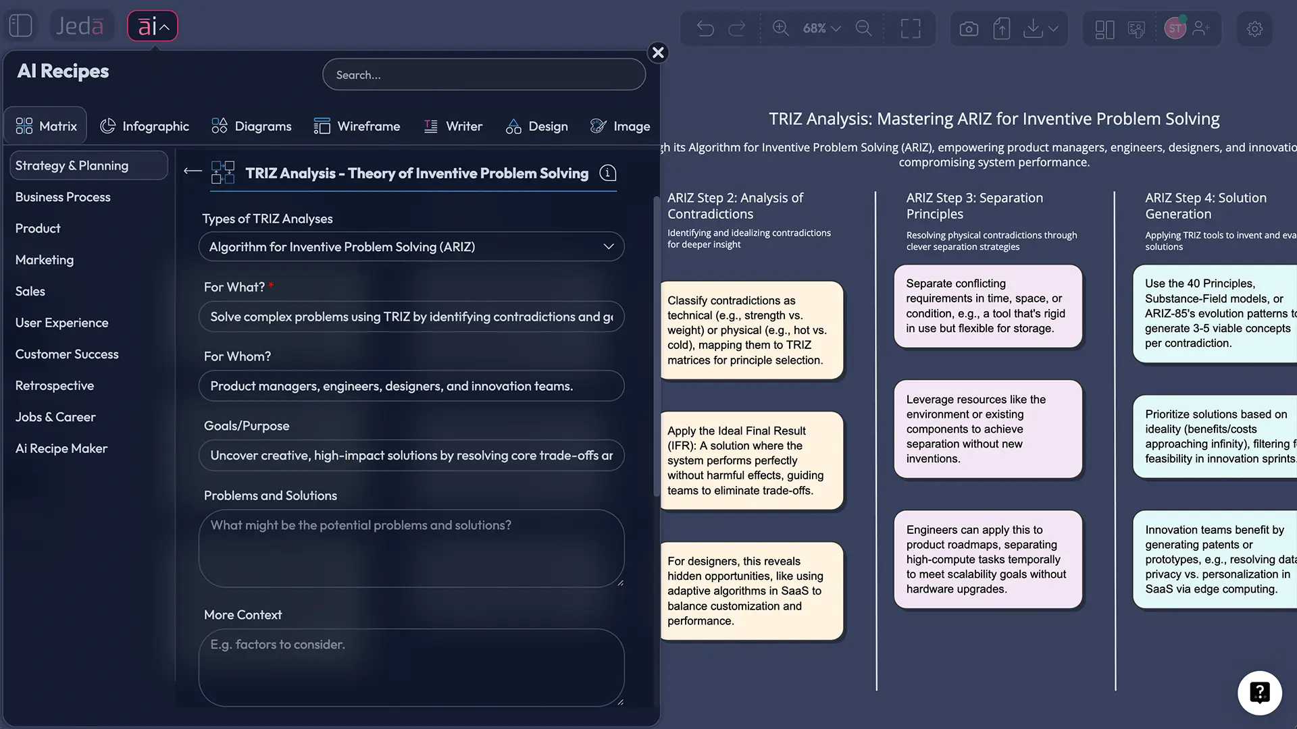The width and height of the screenshot is (1297, 729).
Task: Open Ai Recipe Maker category
Action: pos(61,449)
